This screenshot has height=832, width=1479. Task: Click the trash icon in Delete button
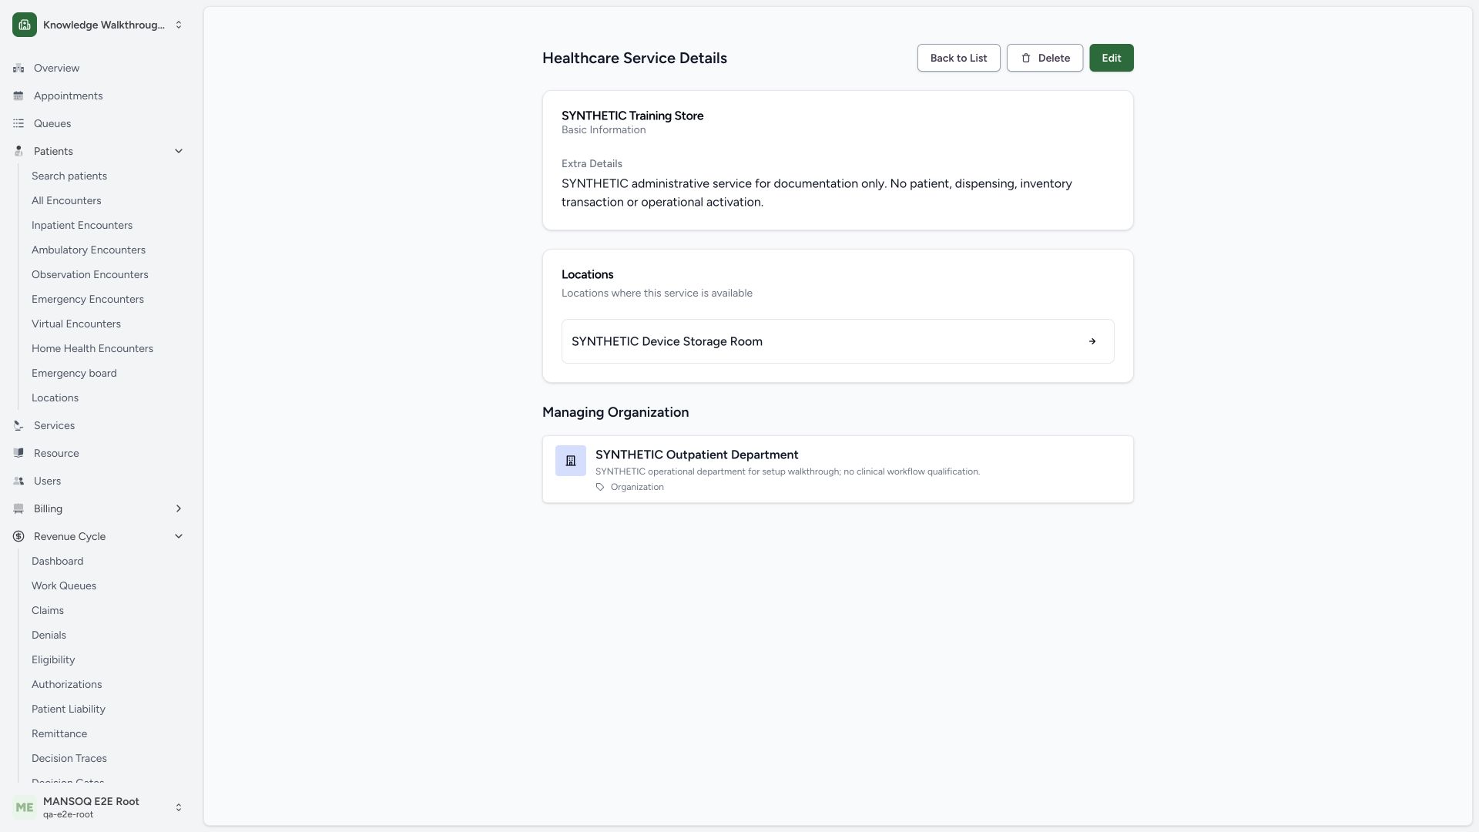click(x=1026, y=58)
